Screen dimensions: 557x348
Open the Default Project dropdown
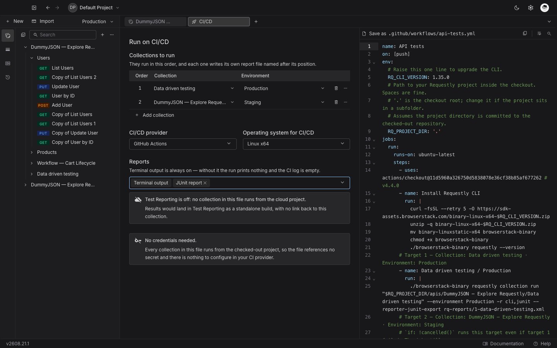(x=94, y=8)
